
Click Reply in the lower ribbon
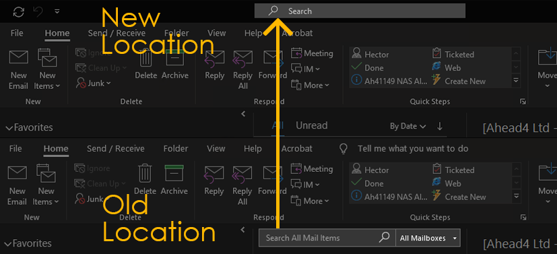[214, 181]
